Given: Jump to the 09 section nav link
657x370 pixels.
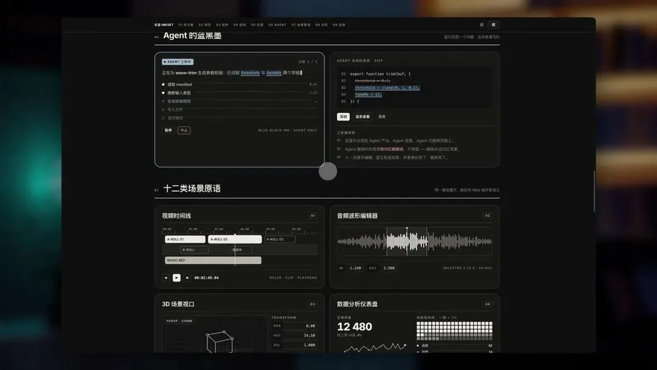Looking at the screenshot, I should pos(339,25).
